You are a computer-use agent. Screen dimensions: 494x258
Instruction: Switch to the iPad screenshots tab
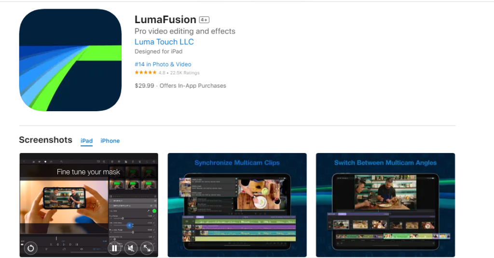tap(86, 141)
